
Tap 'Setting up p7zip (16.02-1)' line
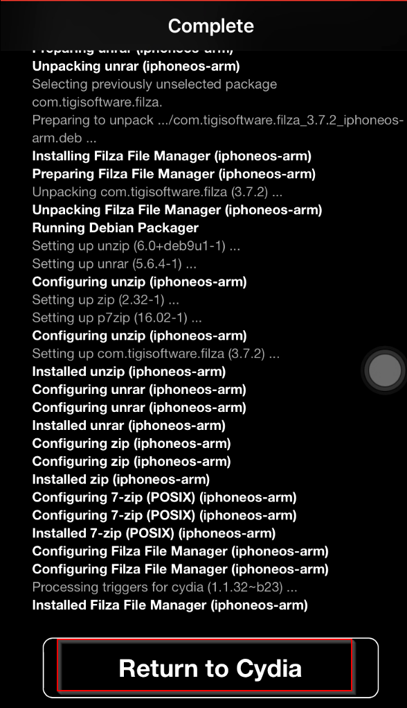[117, 318]
